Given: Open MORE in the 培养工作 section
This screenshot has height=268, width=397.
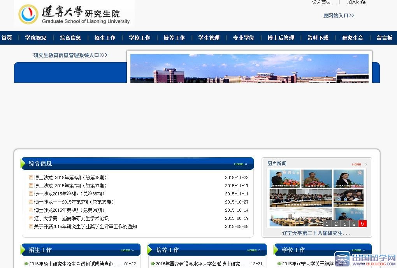Looking at the screenshot, I should click(x=254, y=250).
